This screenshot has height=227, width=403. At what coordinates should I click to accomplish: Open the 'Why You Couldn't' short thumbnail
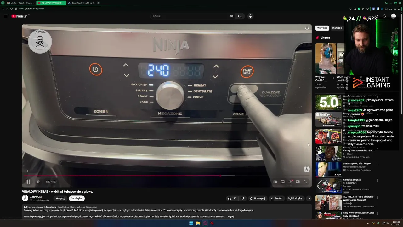326,59
